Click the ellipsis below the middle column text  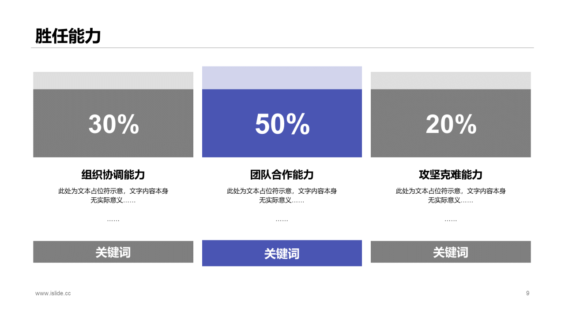tap(282, 220)
